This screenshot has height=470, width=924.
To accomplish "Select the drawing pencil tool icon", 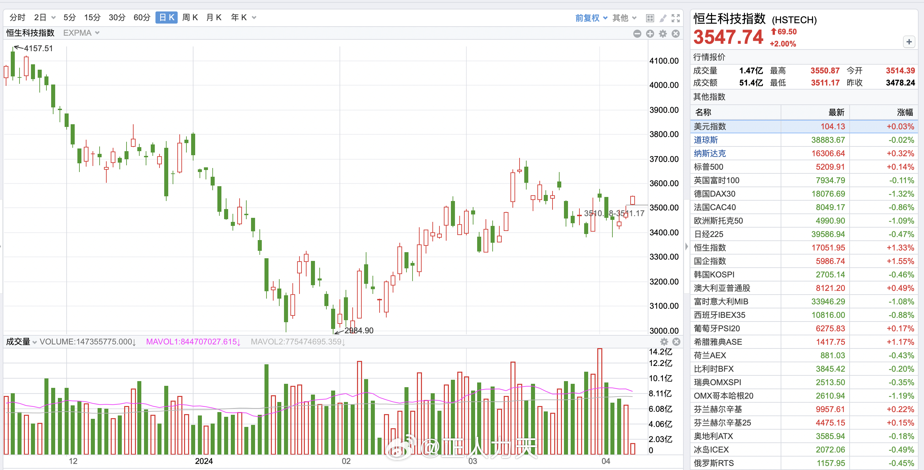I will [x=663, y=18].
